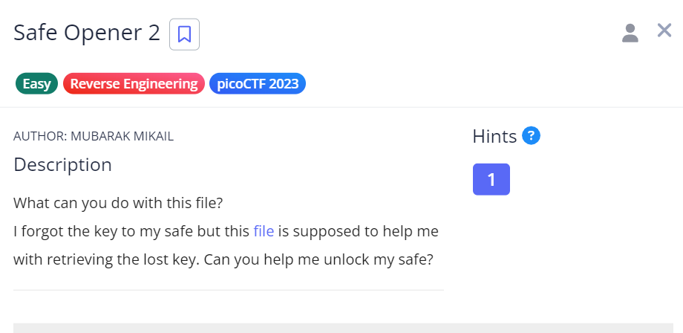Open the user profile icon

630,33
